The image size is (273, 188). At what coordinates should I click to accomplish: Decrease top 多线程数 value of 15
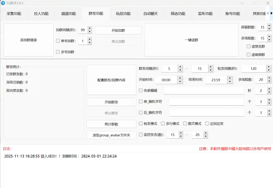269,40
